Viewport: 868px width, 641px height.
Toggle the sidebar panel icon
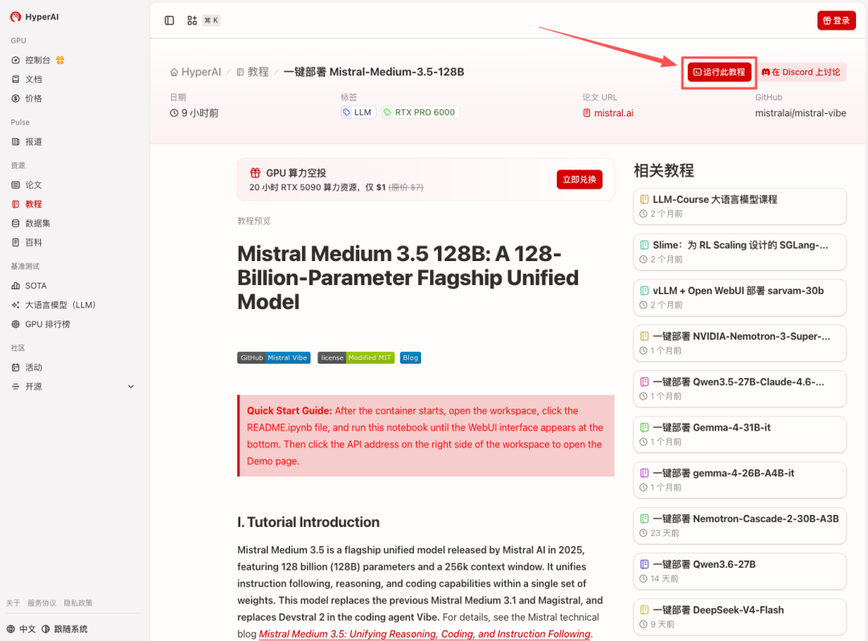[170, 20]
